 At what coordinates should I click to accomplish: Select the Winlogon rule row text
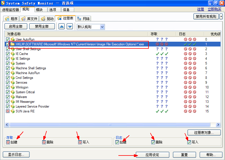point(22,87)
